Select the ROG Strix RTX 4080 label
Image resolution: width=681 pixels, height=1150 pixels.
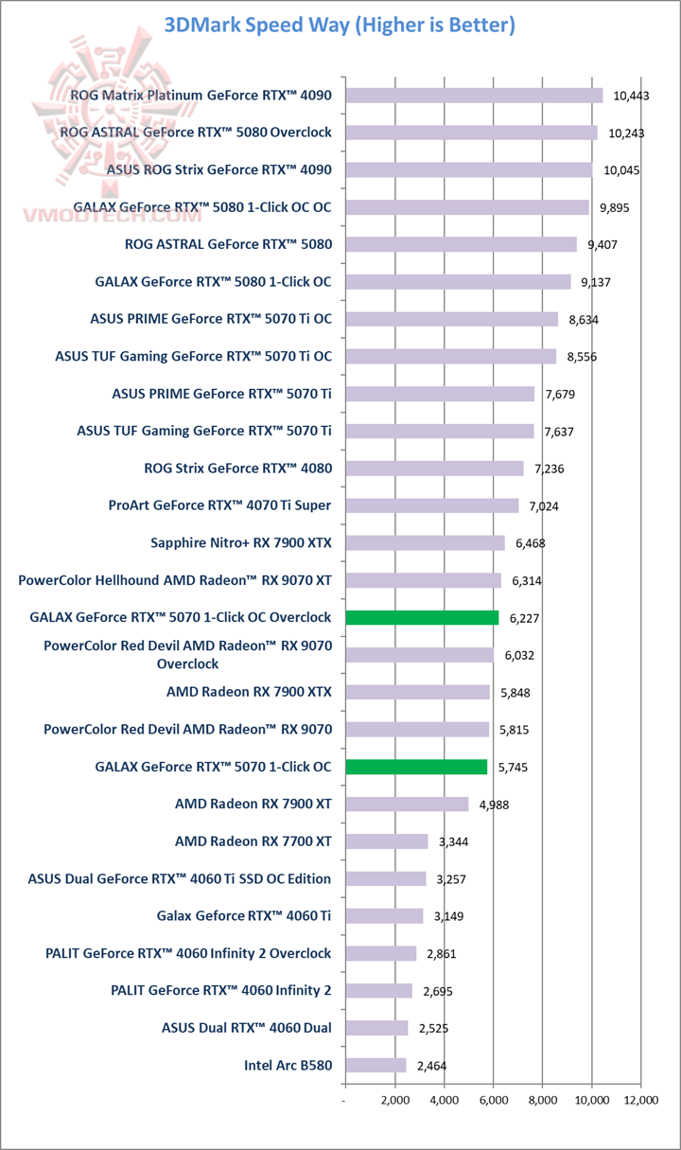(238, 468)
